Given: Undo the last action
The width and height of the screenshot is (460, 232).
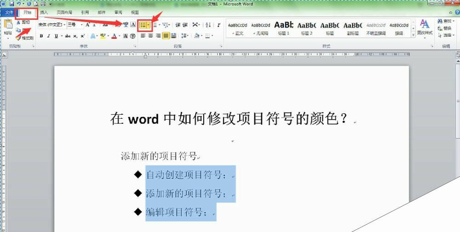Looking at the screenshot, I should [x=19, y=4].
